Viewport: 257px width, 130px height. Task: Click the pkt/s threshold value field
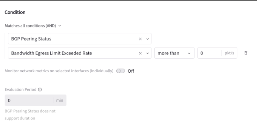[209, 53]
